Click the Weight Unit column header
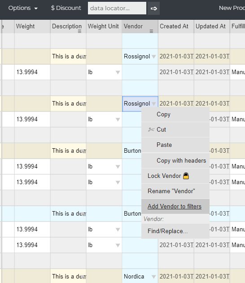The height and width of the screenshot is (283, 245). 104,27
